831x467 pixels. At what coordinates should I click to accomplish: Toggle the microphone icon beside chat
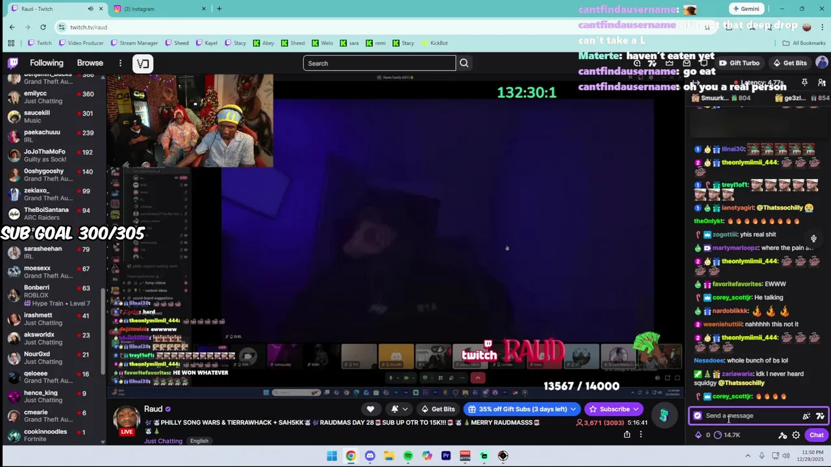tap(813, 239)
